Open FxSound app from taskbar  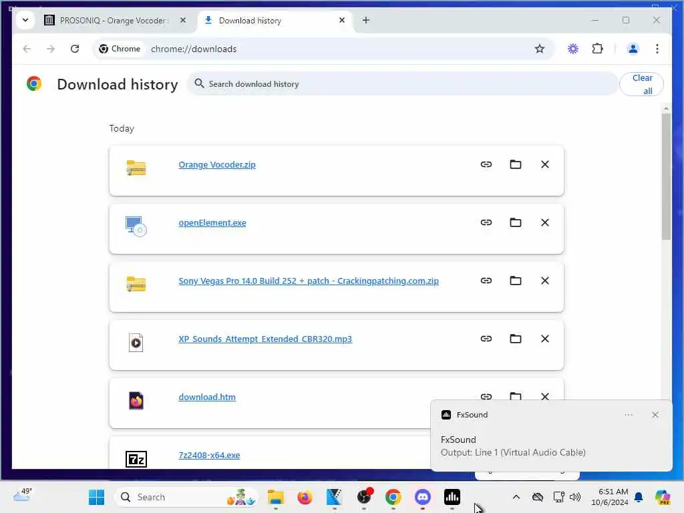click(452, 497)
